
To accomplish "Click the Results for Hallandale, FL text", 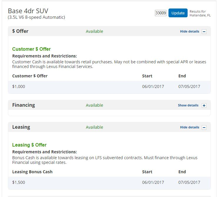I will coord(200,13).
